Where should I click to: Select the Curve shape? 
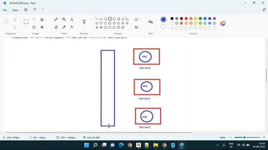click(101, 19)
